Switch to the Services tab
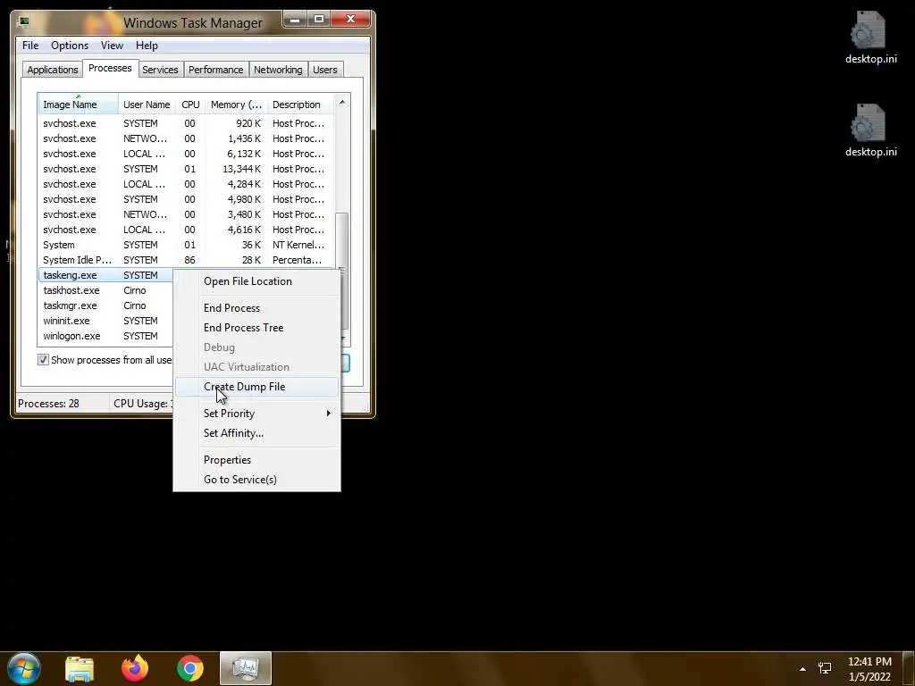Viewport: 915px width, 686px height. coord(160,70)
